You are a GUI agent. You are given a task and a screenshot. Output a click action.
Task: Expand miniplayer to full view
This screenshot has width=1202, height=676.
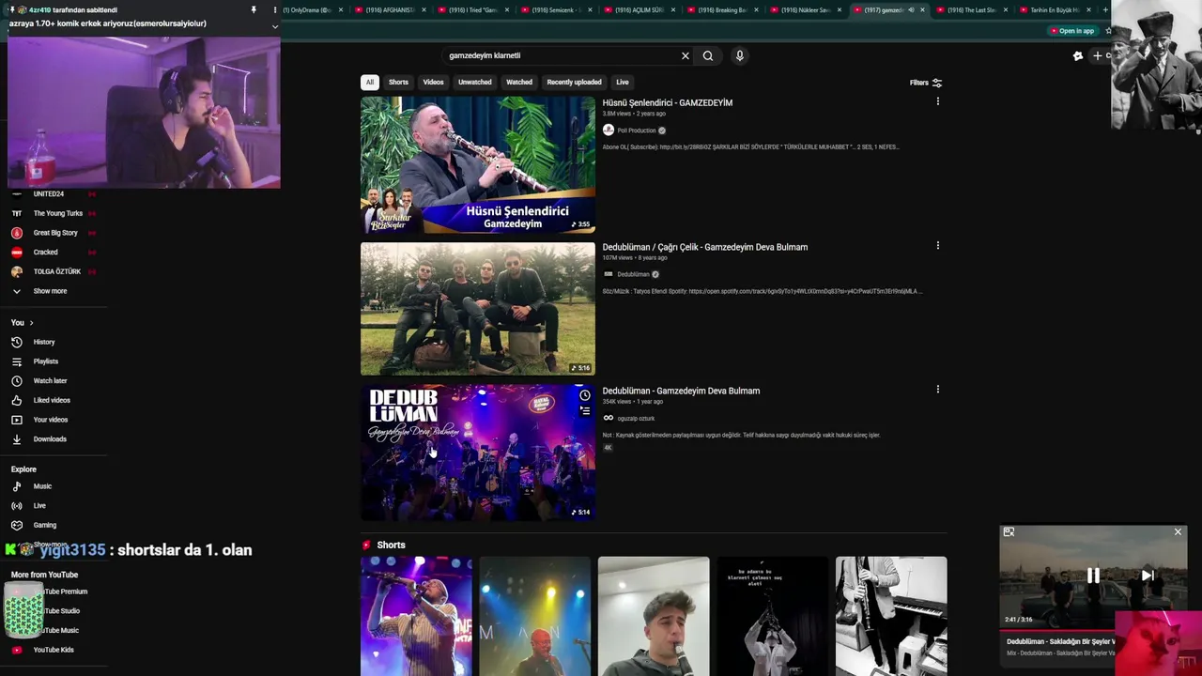(x=1009, y=532)
